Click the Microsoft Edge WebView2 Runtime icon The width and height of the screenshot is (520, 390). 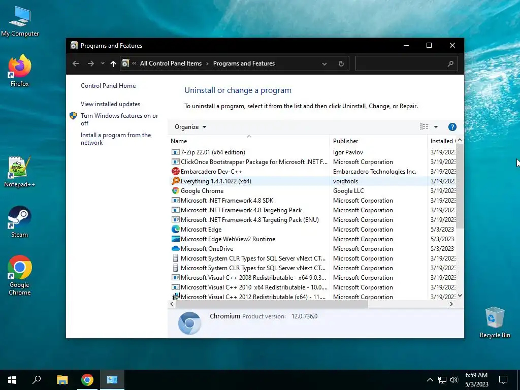point(175,239)
